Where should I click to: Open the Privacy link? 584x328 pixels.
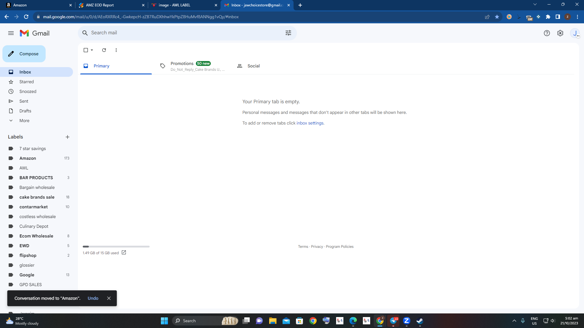(317, 247)
